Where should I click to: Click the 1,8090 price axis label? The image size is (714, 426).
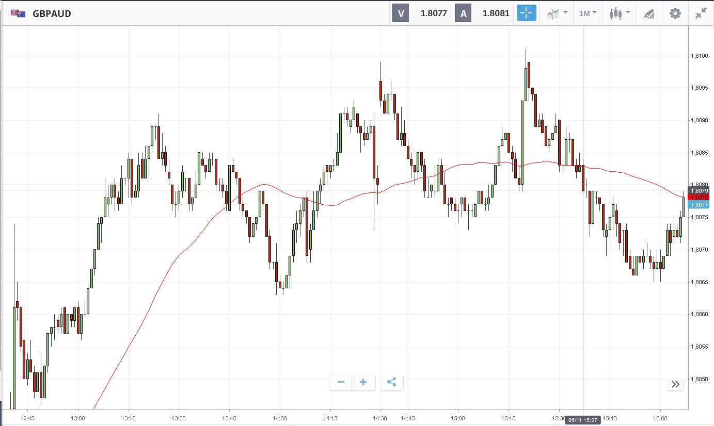pyautogui.click(x=700, y=120)
